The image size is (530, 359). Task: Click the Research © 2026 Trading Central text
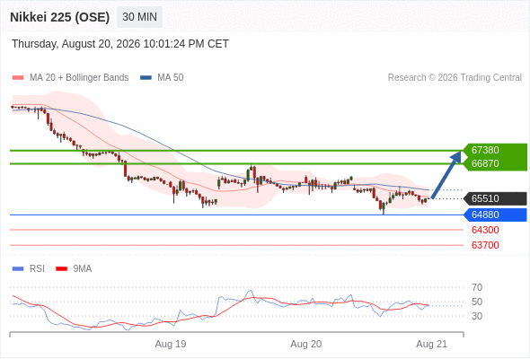click(x=455, y=78)
